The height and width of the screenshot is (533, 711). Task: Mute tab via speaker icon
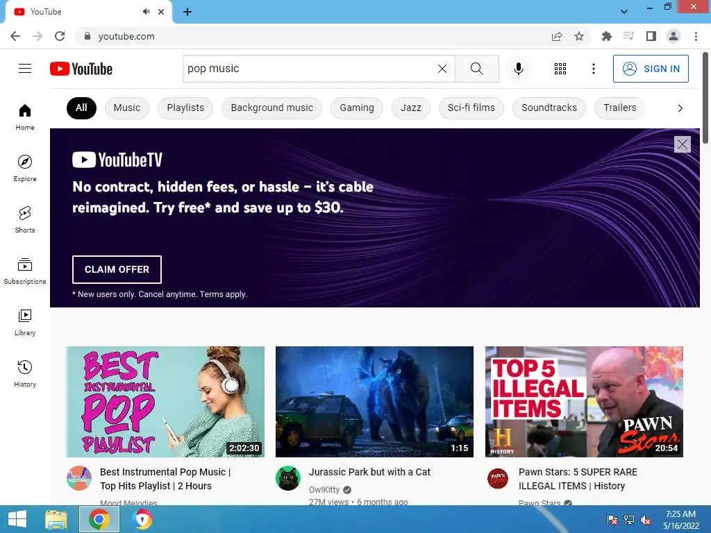coord(146,12)
